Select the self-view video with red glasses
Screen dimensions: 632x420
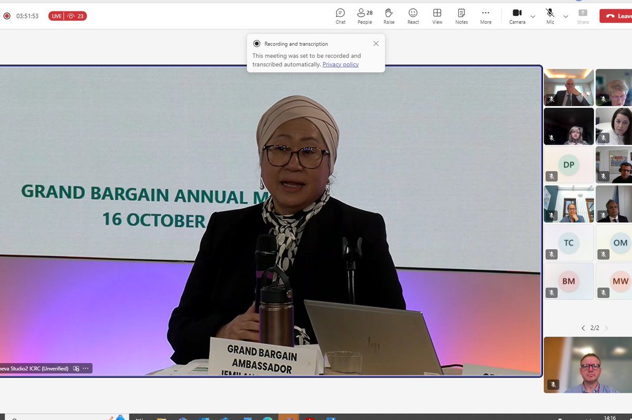tap(588, 365)
